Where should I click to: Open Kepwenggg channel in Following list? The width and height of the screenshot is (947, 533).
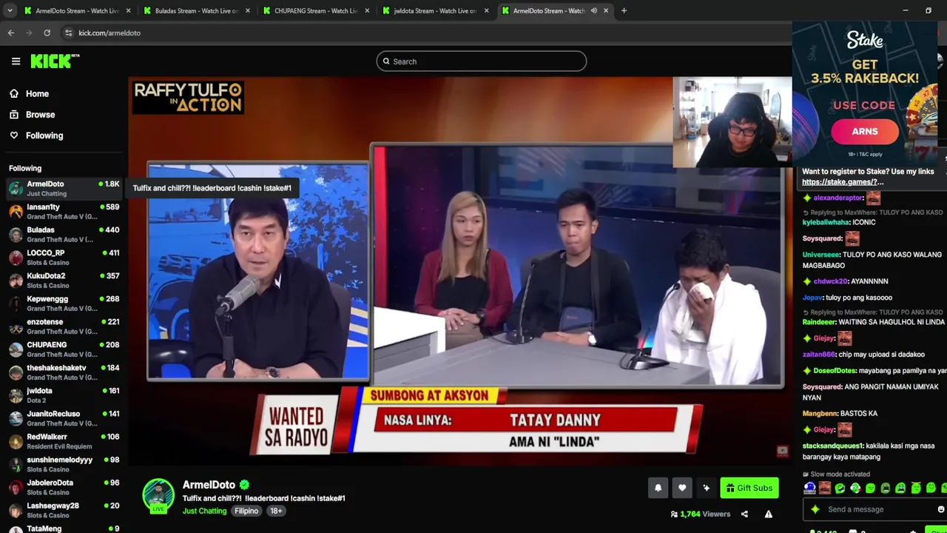click(x=64, y=304)
